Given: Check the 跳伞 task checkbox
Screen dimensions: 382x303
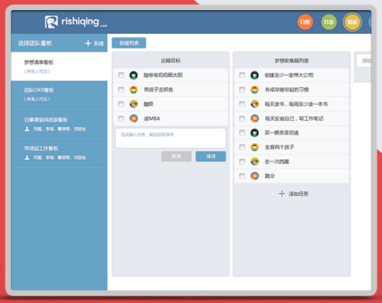Looking at the screenshot, I should (242, 175).
